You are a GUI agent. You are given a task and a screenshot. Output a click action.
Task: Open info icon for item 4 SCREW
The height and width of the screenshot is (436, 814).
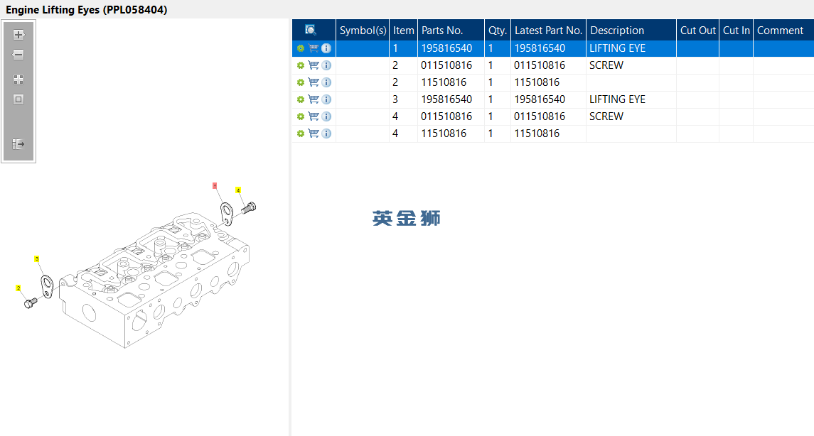[326, 116]
